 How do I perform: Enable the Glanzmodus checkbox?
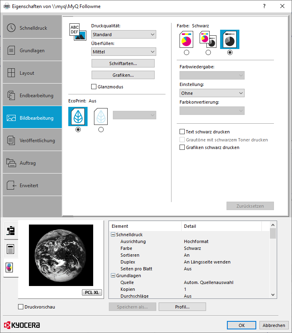(94, 86)
